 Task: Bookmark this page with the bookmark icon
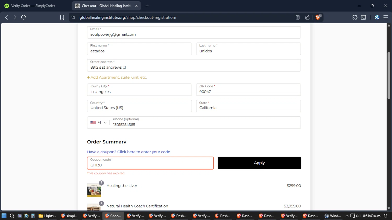click(x=62, y=17)
